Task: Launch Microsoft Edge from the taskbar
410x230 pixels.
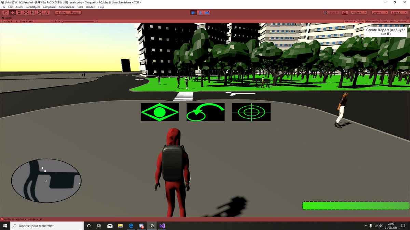Action: 131,226
